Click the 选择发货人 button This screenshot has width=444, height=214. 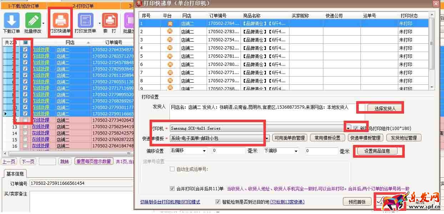[x=385, y=109]
